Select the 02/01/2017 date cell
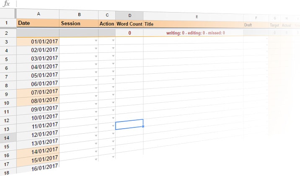The image size is (300, 176). point(38,50)
